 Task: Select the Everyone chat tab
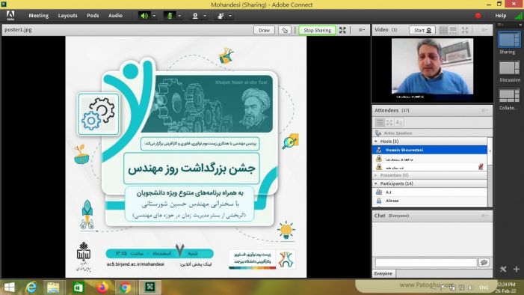(383, 273)
